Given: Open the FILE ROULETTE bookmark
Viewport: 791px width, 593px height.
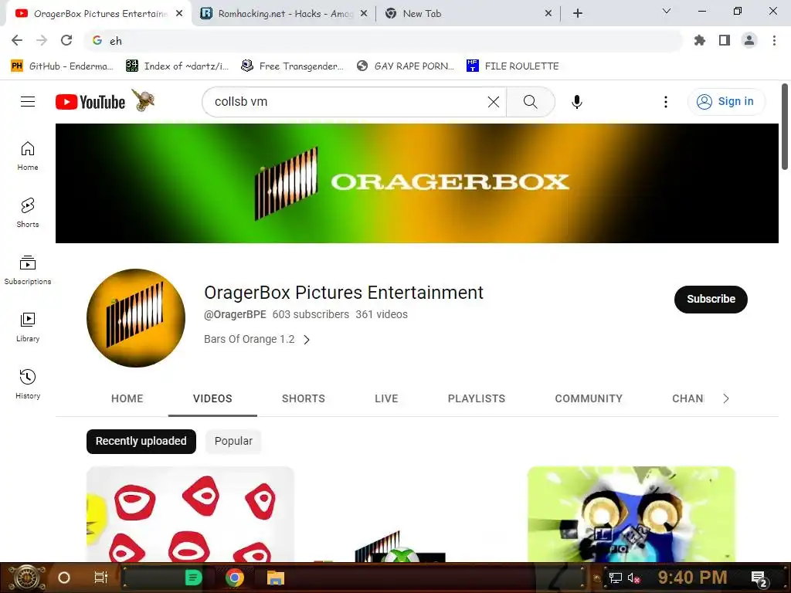Looking at the screenshot, I should click(x=513, y=66).
